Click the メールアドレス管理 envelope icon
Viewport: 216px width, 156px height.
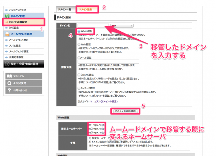coord(7,34)
